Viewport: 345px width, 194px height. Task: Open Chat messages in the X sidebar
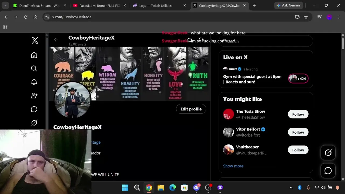[34, 109]
